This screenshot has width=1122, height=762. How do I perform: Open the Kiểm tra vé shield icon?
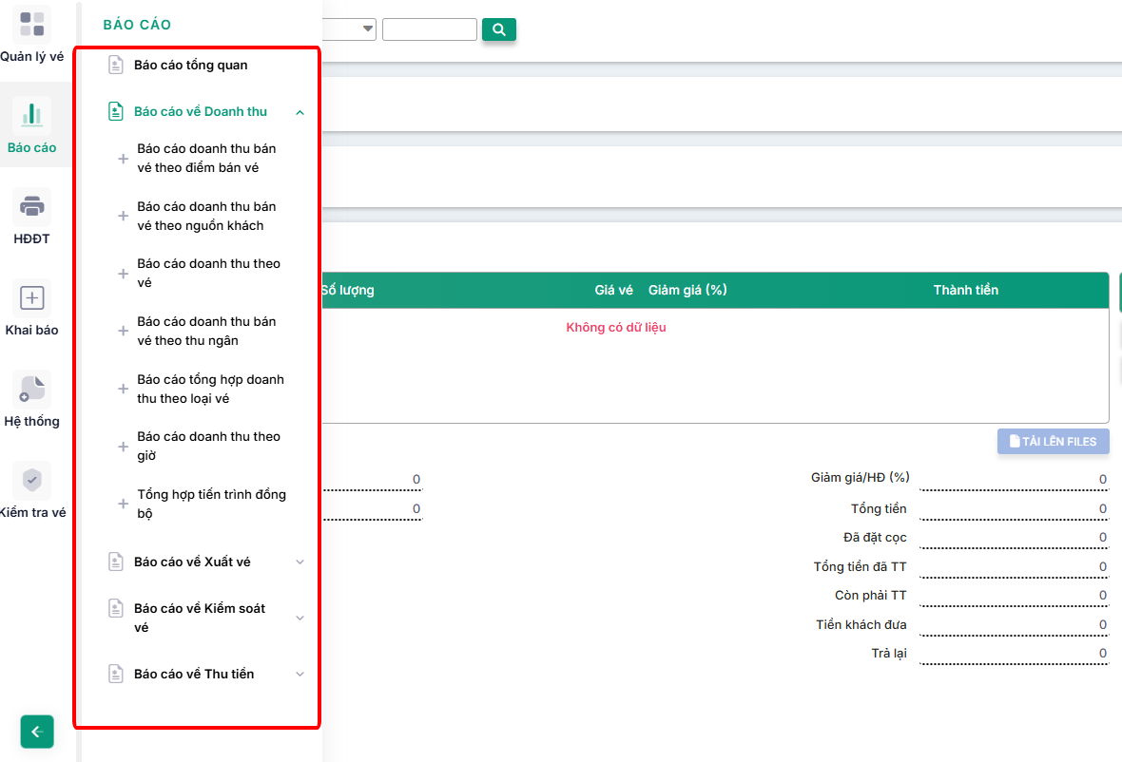(32, 480)
